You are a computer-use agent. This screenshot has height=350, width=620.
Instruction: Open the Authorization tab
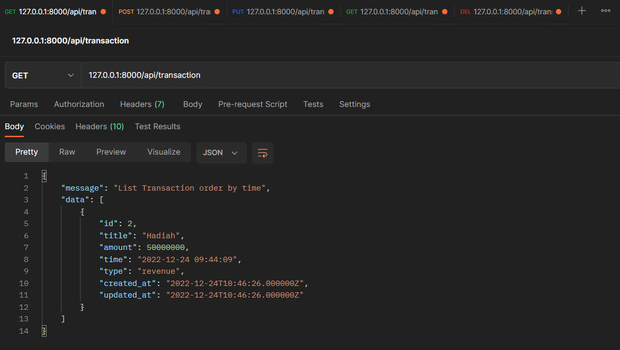tap(79, 104)
